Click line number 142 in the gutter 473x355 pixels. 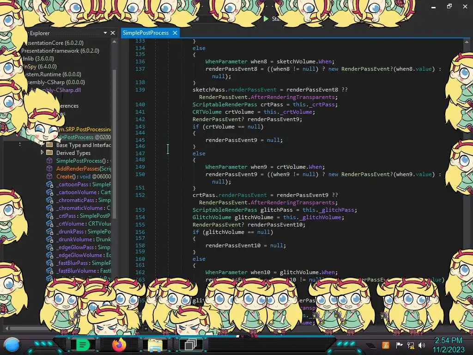click(140, 119)
